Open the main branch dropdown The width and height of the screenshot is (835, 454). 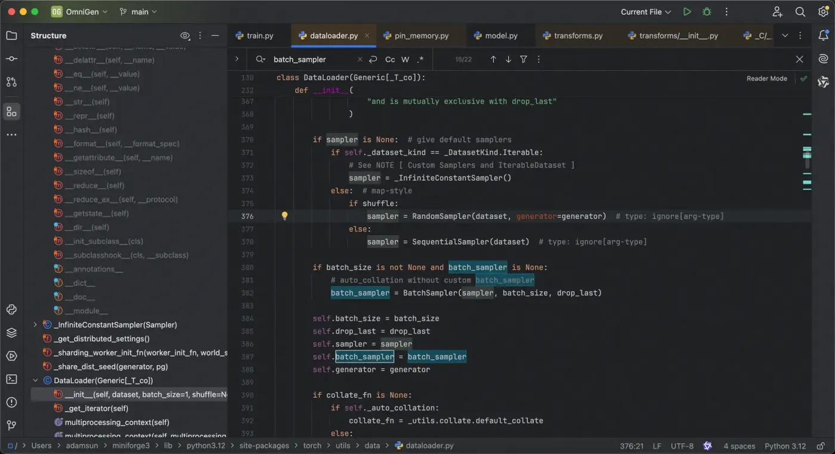pos(138,12)
